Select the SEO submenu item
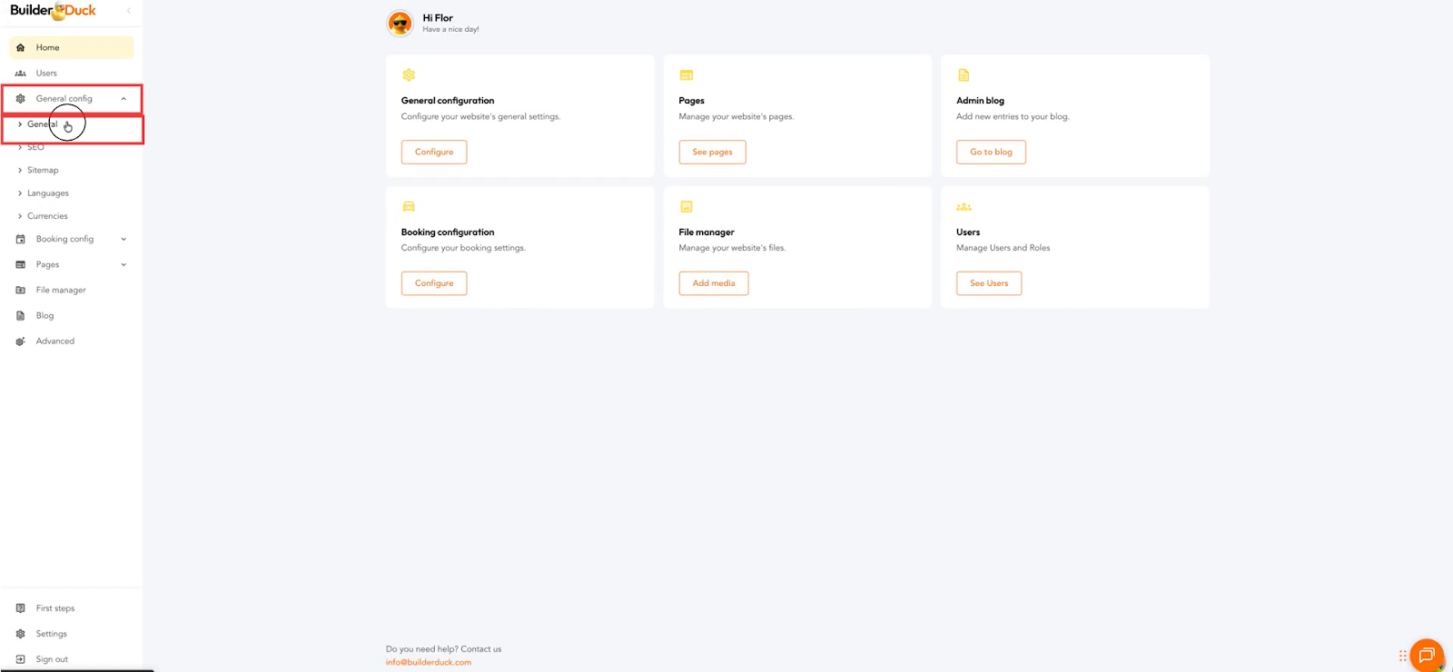Screen dimensions: 1453x672 pyautogui.click(x=35, y=147)
